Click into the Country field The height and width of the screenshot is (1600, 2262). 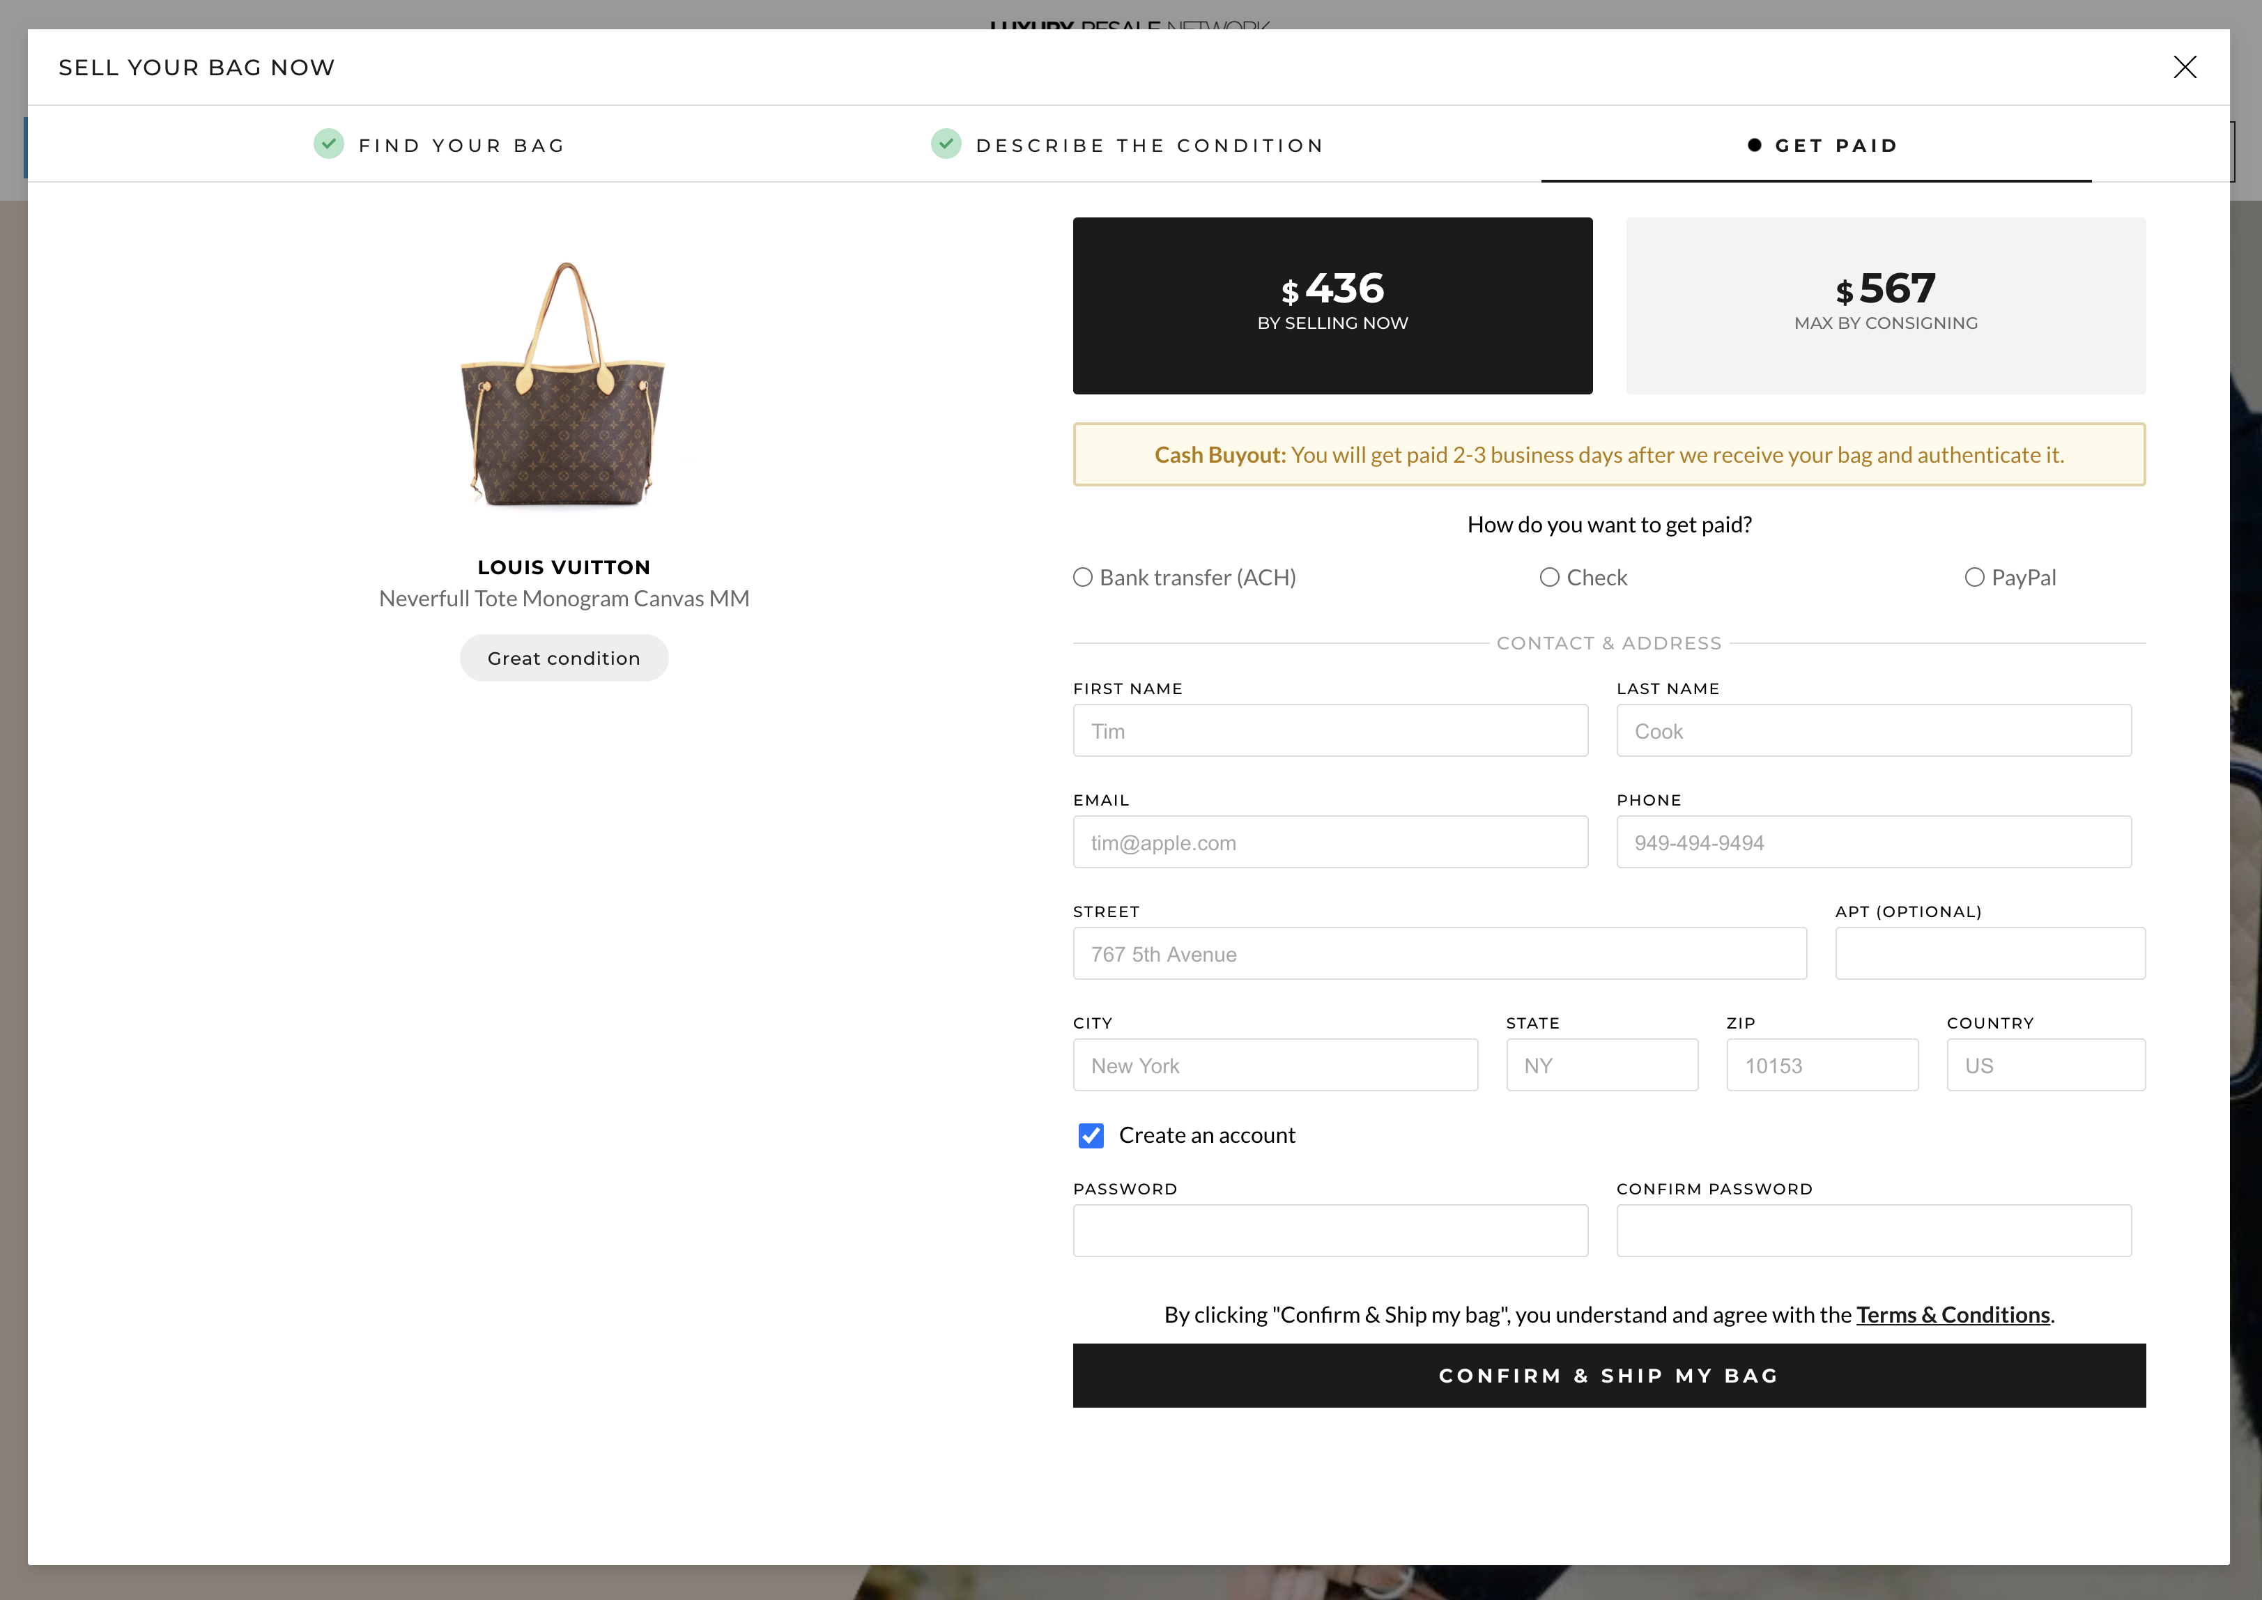click(x=2045, y=1064)
